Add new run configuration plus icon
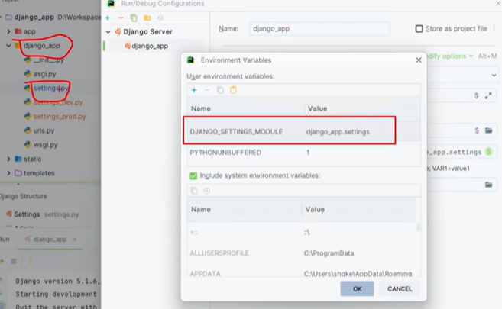Image resolution: width=502 pixels, height=309 pixels. coord(108,18)
